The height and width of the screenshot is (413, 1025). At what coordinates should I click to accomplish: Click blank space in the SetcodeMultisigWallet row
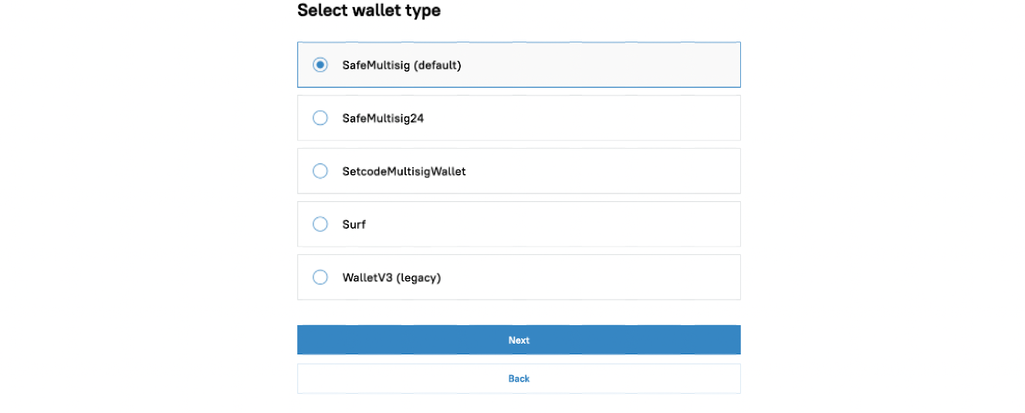point(602,171)
